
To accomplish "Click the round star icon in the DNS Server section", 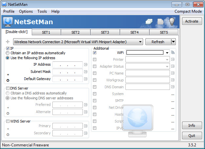I will [8, 113].
